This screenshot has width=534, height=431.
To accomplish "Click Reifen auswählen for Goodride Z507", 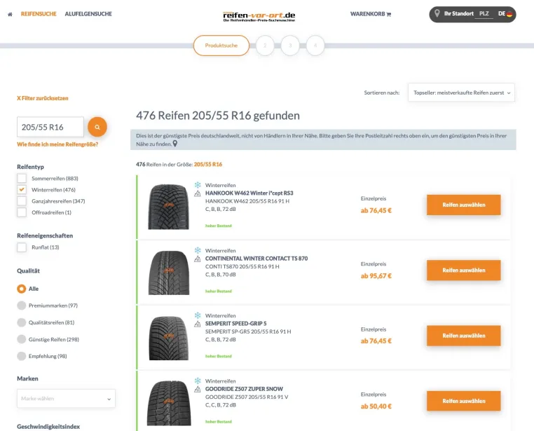I will pyautogui.click(x=463, y=401).
